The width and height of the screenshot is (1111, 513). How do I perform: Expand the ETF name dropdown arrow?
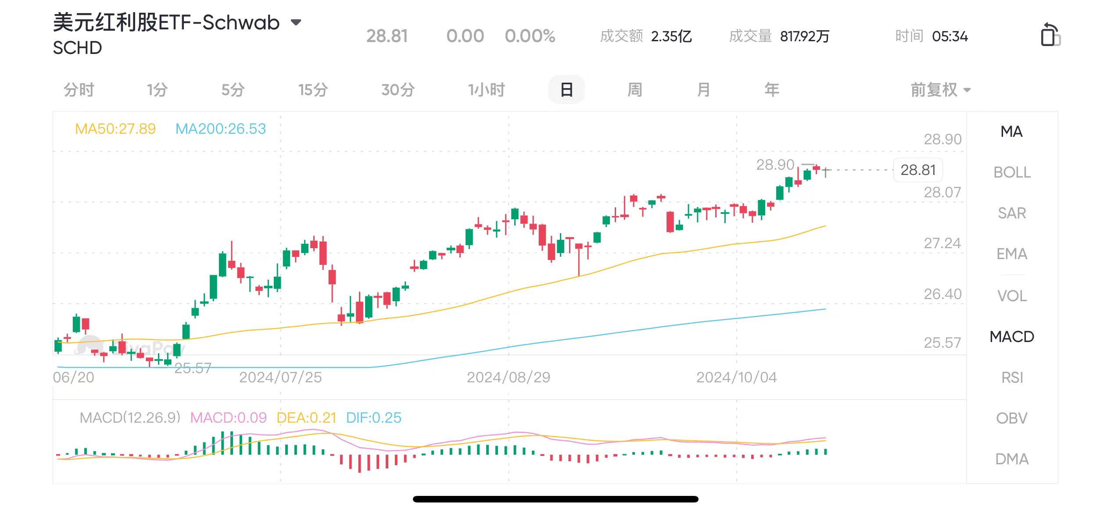click(297, 22)
